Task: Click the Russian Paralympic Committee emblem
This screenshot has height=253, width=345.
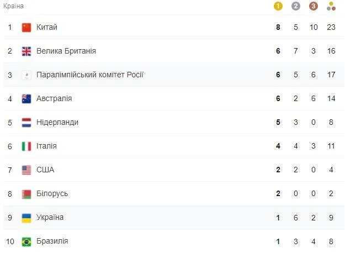Action: coord(26,75)
